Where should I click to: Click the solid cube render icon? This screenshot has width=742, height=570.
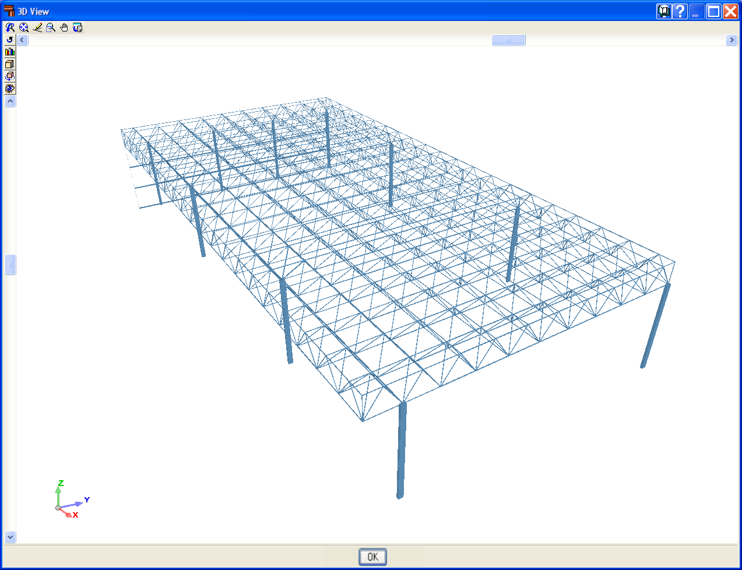(x=10, y=64)
